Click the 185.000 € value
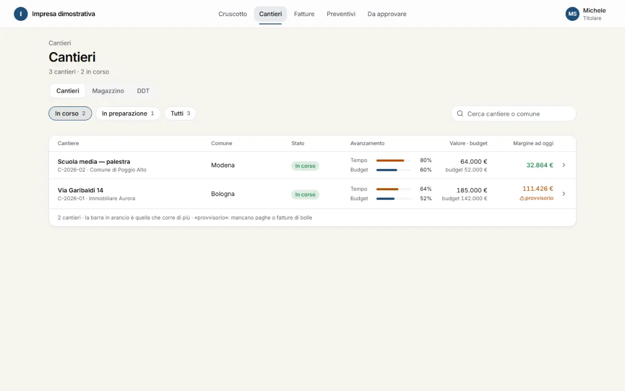 [x=472, y=190]
